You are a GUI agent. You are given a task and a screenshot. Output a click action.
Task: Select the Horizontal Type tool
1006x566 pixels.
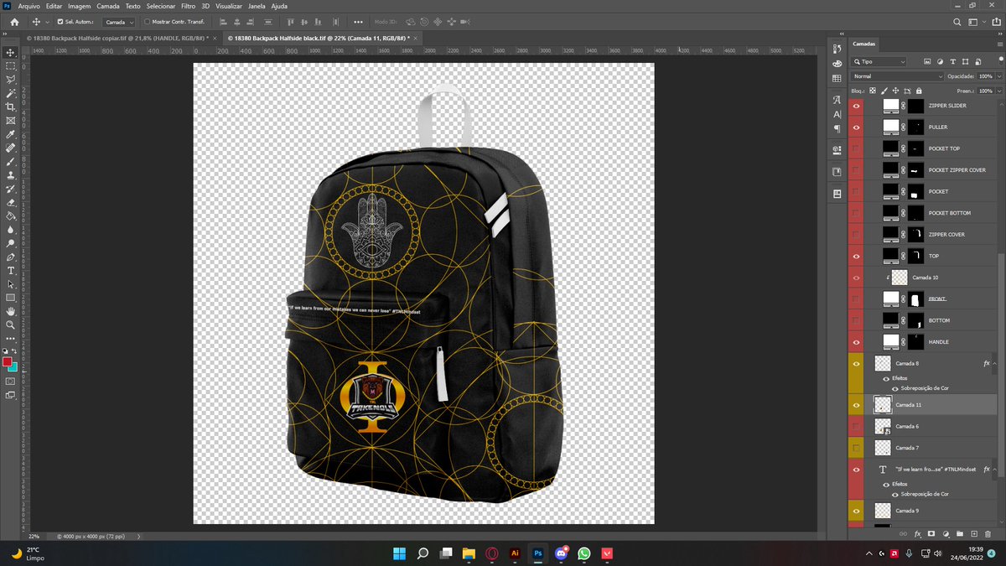(11, 271)
